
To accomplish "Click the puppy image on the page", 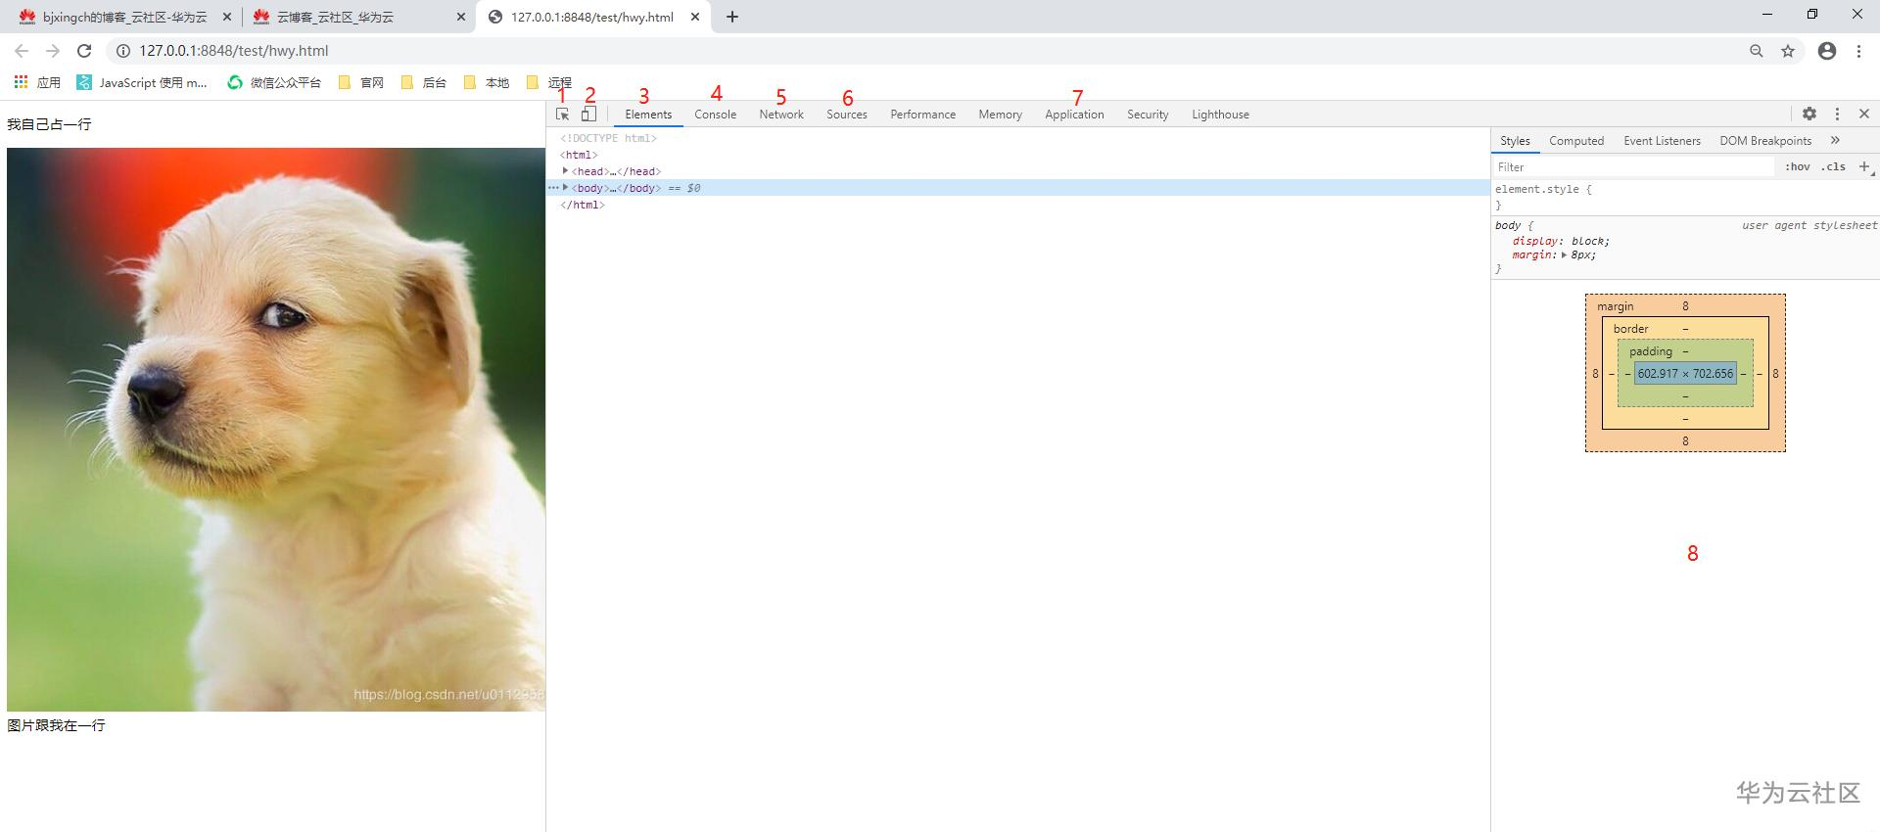I will (x=276, y=430).
